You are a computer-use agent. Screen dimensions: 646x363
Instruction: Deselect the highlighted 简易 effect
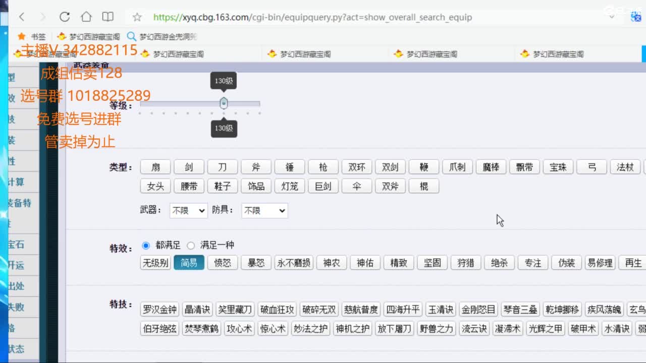(189, 263)
